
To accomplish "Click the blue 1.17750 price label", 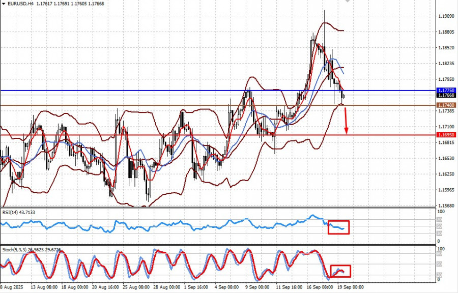I will [x=446, y=90].
